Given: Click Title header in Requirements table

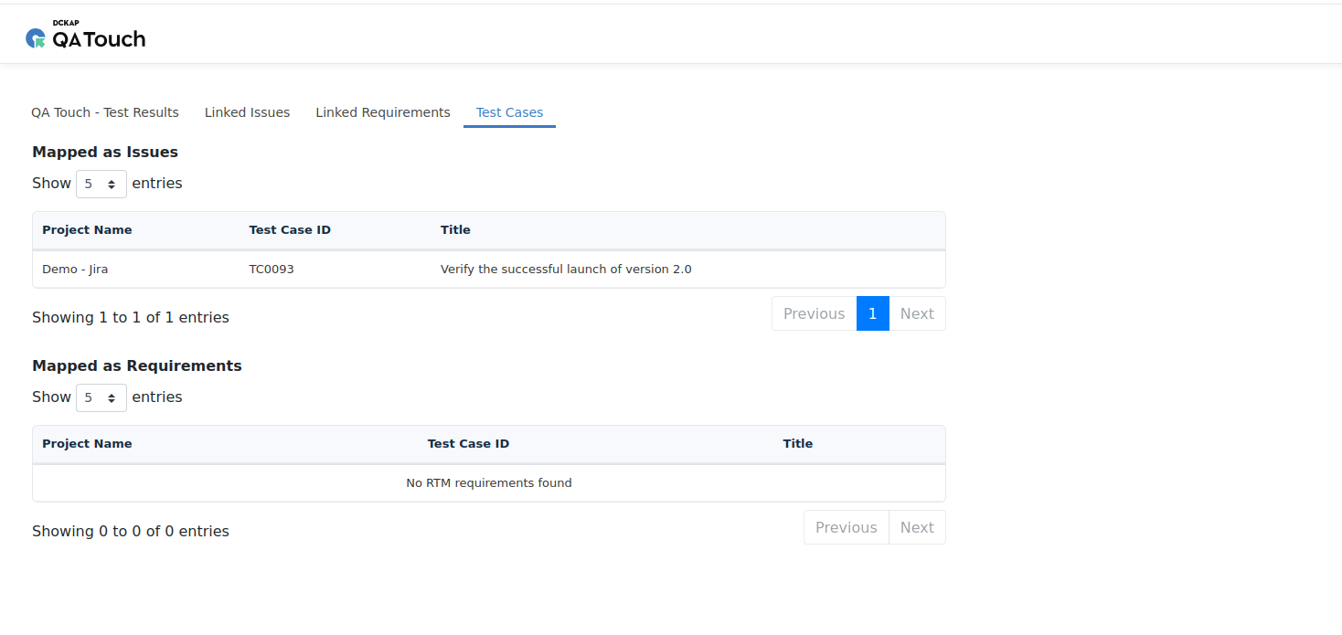Looking at the screenshot, I should click(797, 444).
